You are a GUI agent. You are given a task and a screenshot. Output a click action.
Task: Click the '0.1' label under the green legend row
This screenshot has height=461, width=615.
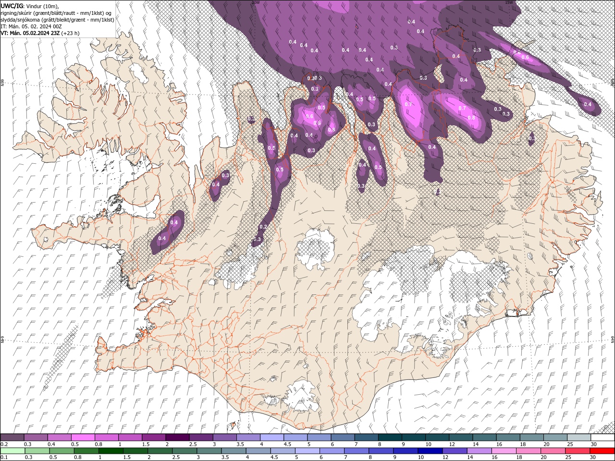[4, 458]
